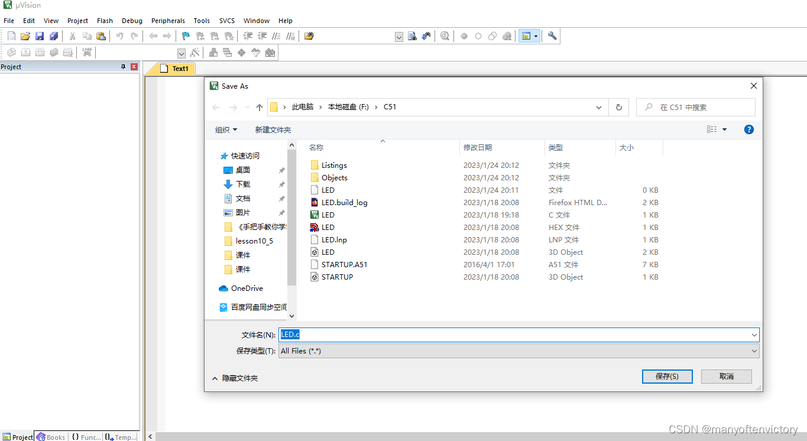
Task: Click the Indent Selection icon
Action: [x=248, y=36]
